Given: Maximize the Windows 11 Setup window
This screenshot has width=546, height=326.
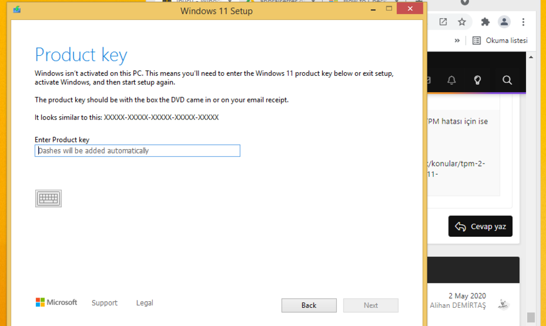Looking at the screenshot, I should click(x=389, y=8).
